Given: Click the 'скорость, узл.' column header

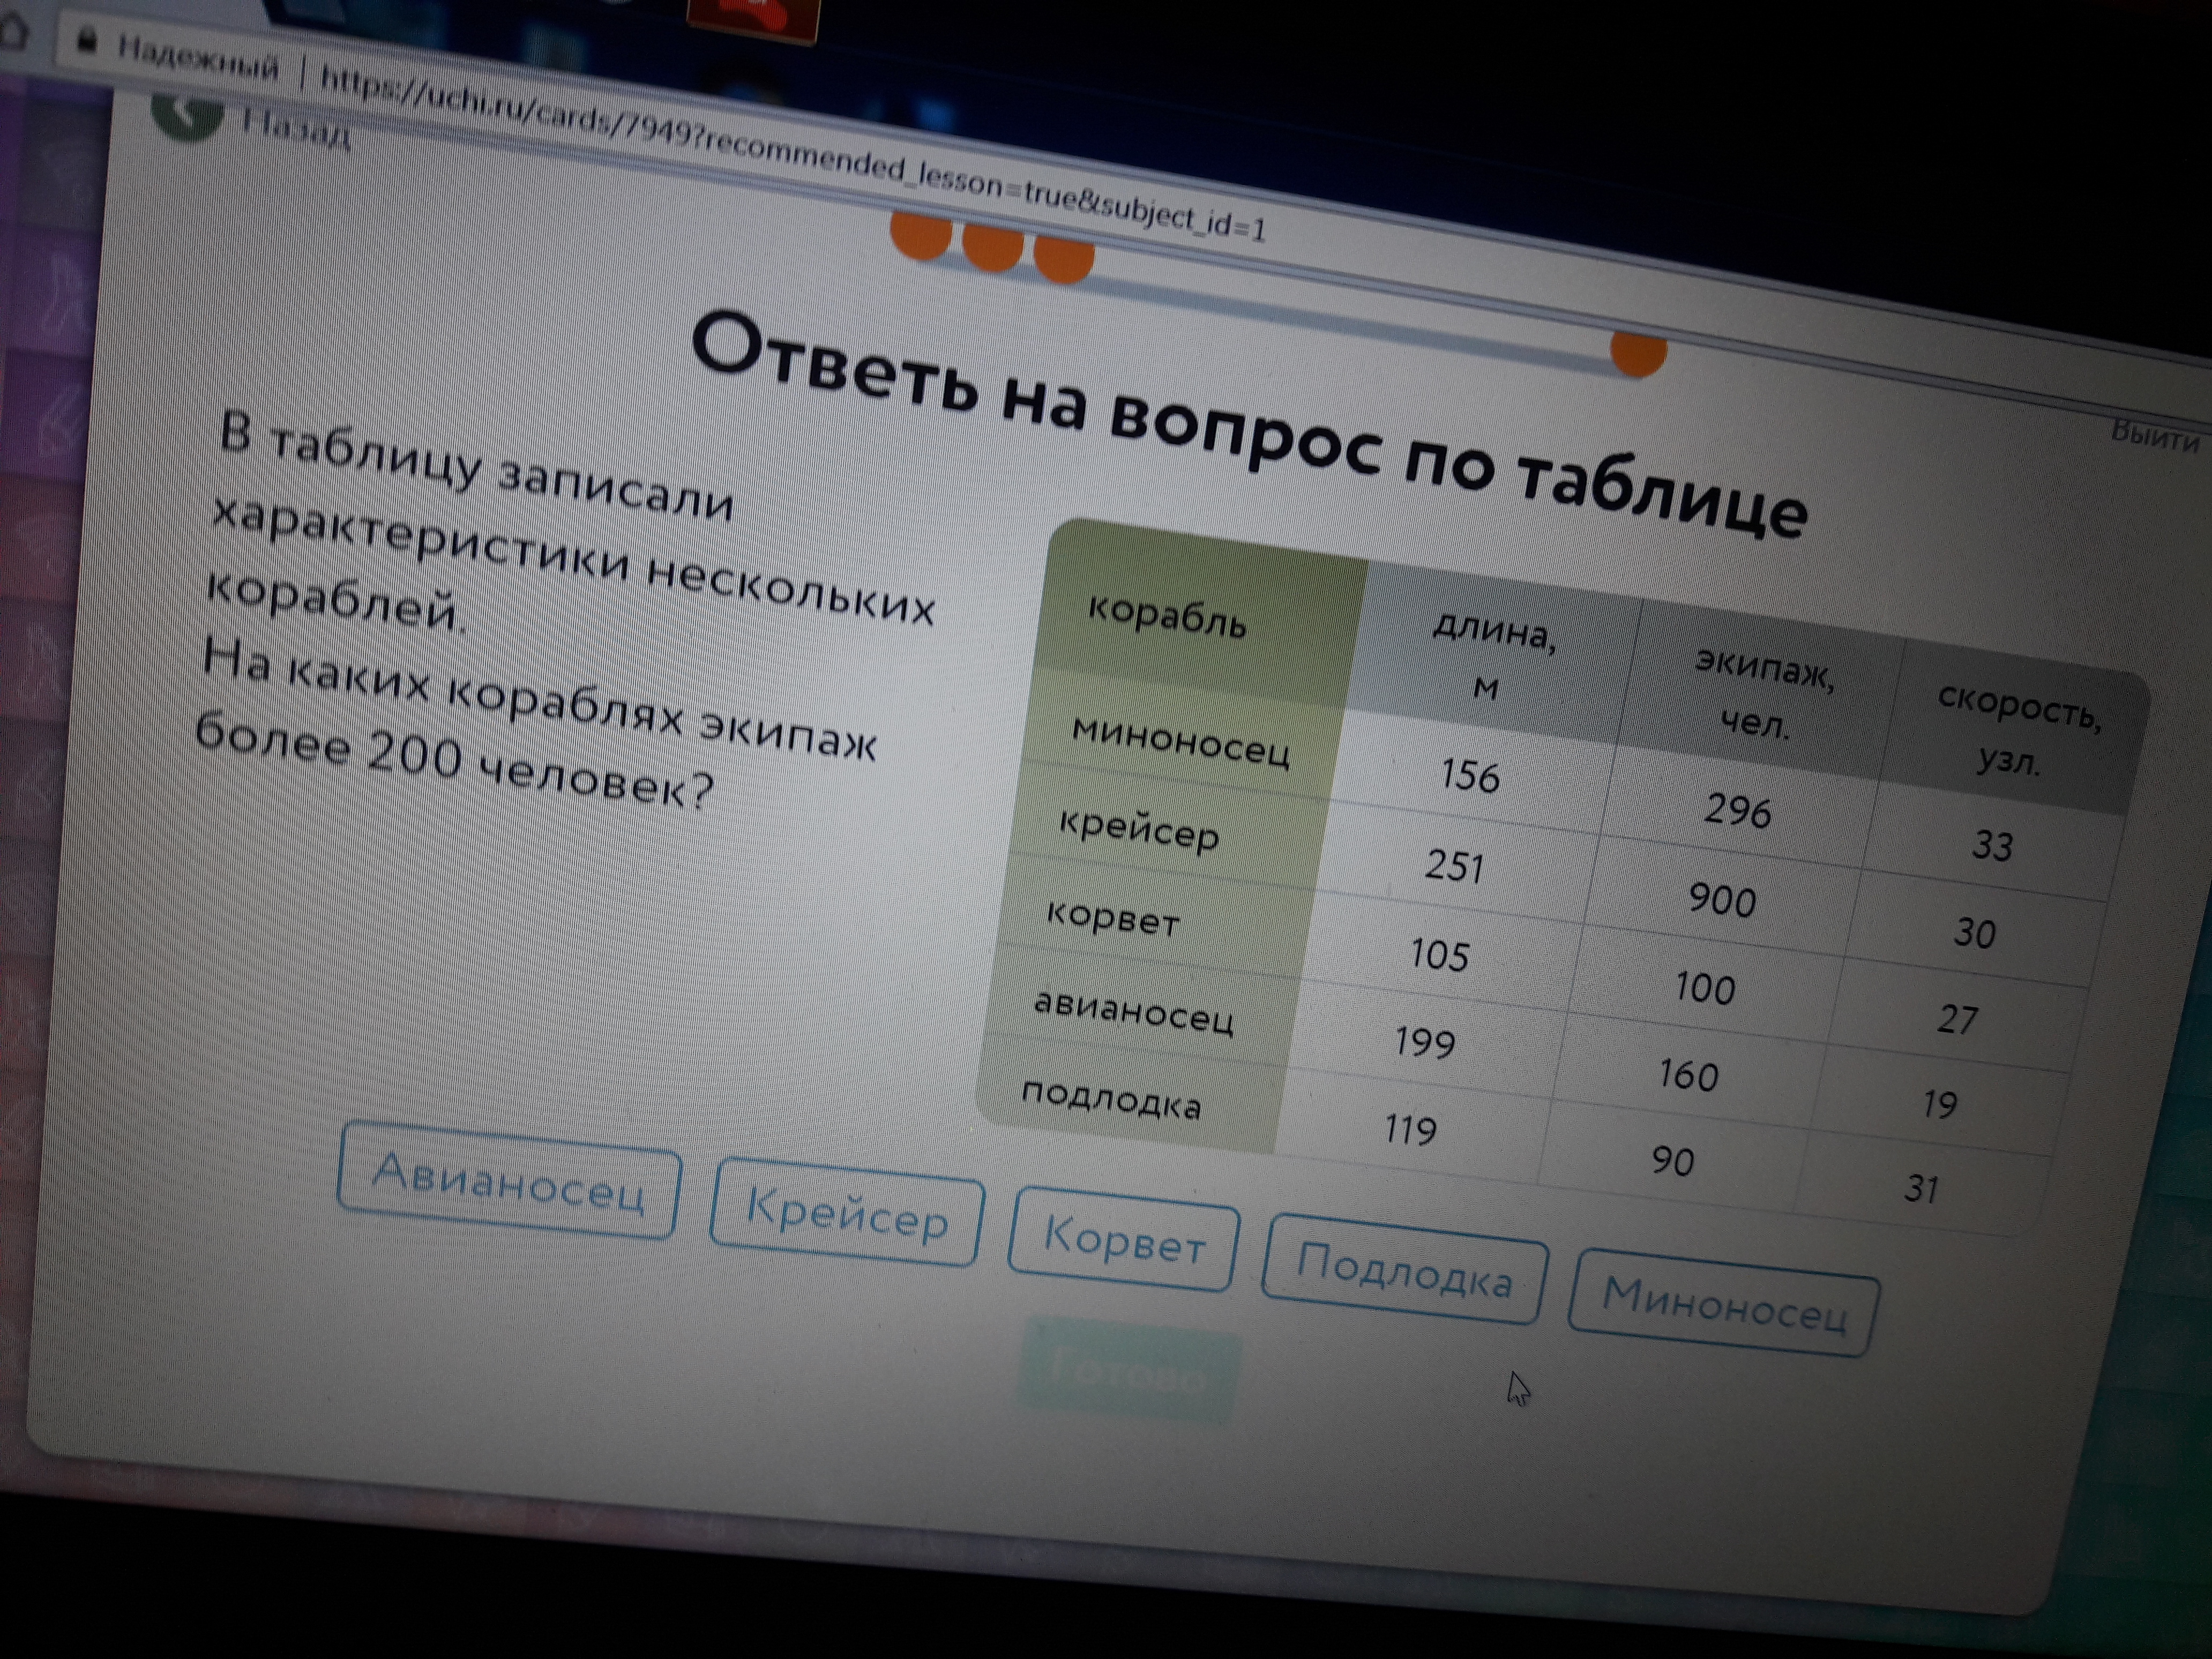Looking at the screenshot, I should click(2014, 729).
